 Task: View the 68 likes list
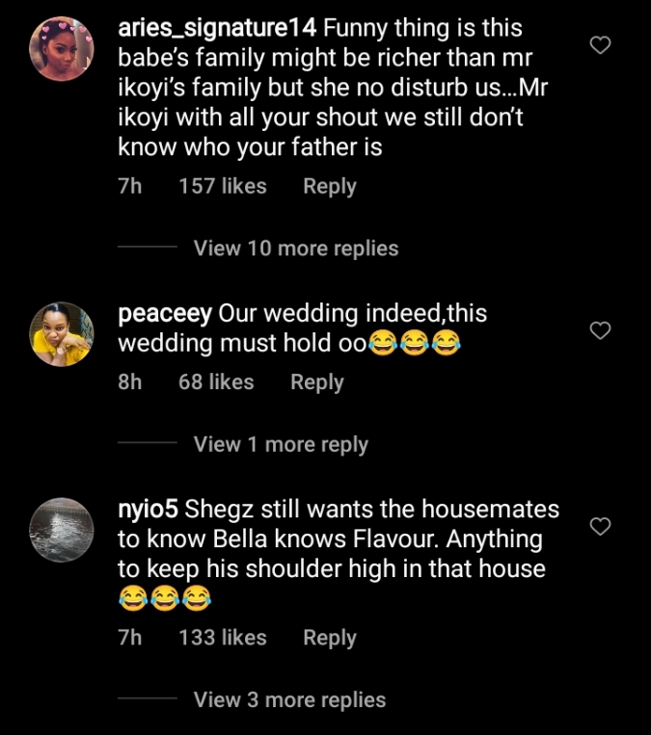click(216, 382)
